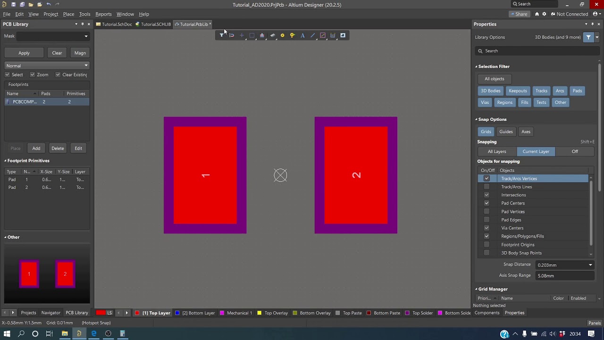
Task: Open the Mask dropdown
Action: (86, 36)
